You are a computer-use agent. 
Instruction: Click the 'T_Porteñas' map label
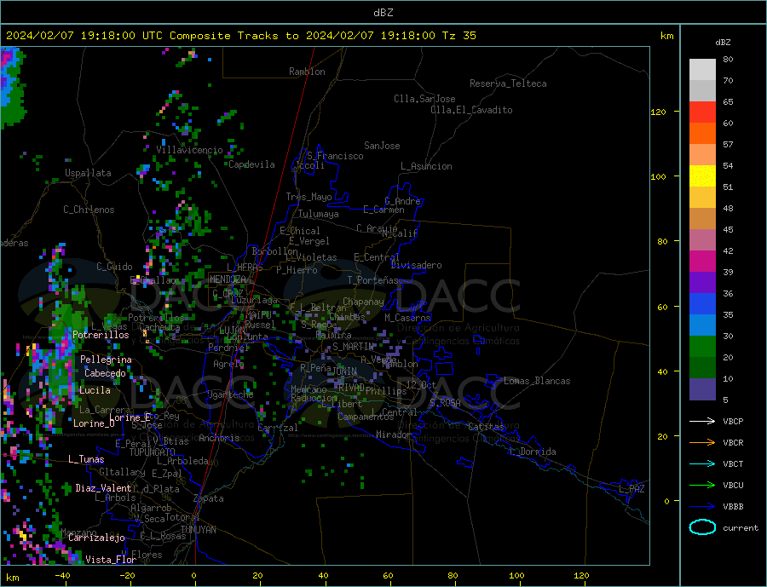coord(372,280)
